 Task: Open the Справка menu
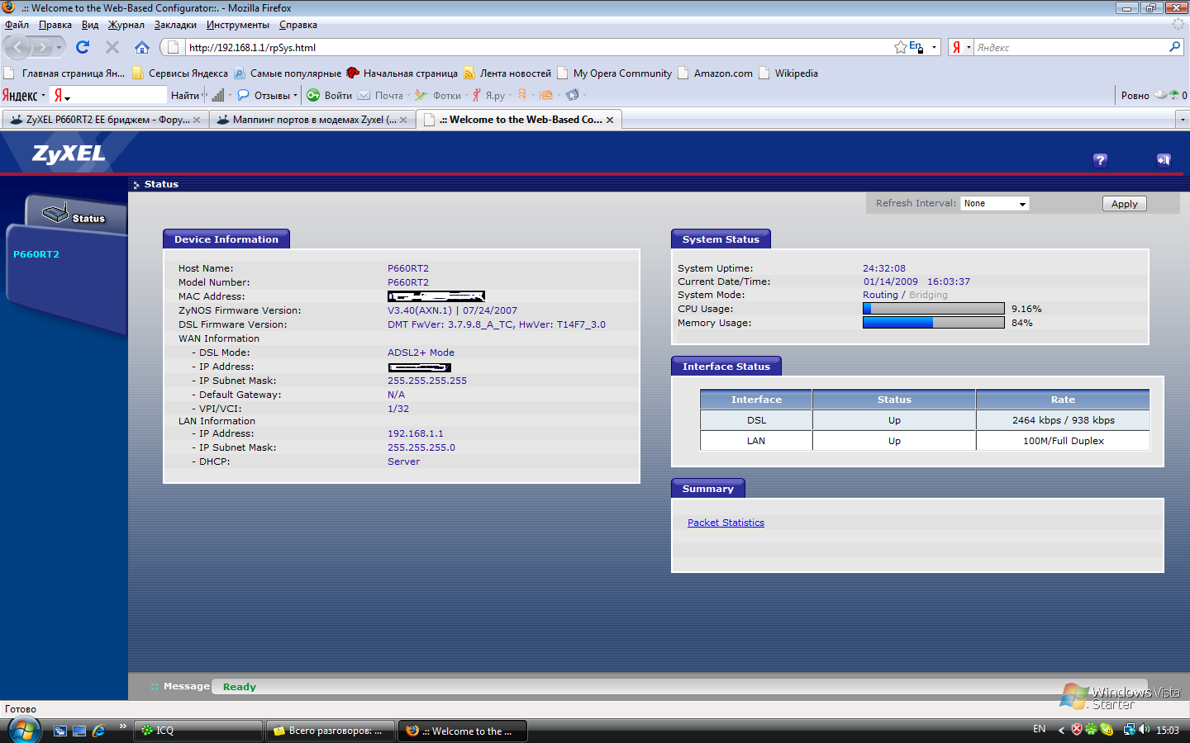tap(297, 25)
